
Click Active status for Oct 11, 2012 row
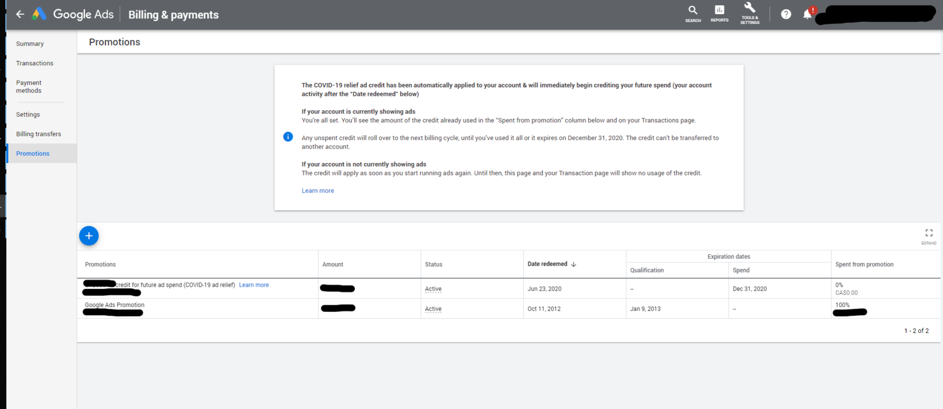[433, 309]
